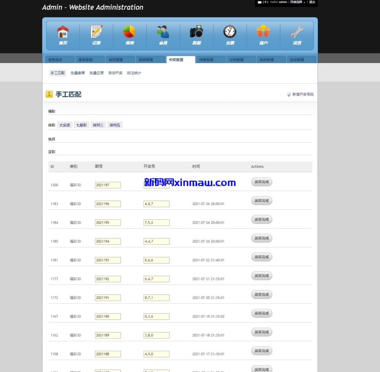Image resolution: width=380 pixels, height=372 pixels.
Task: Open the 批量撤单 submenu item
Action: pos(78,73)
